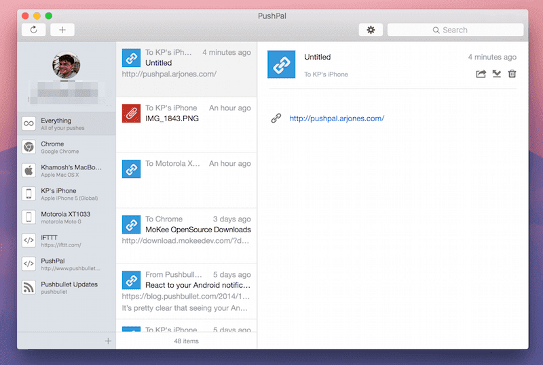Click chain icon beside the pushpal URL

coord(276,119)
